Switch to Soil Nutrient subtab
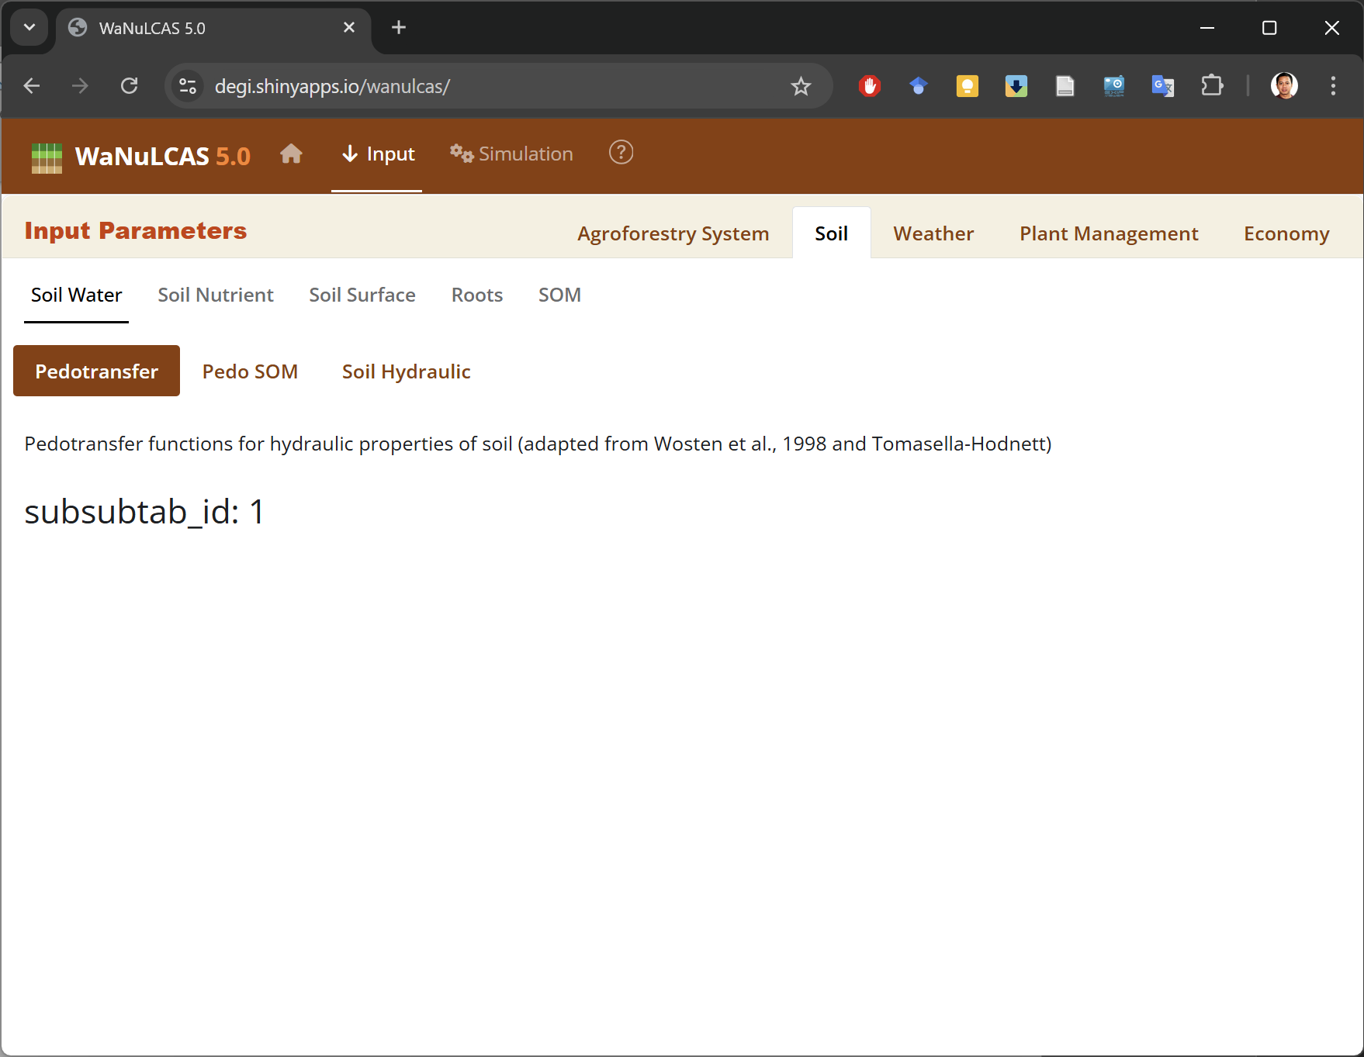 tap(216, 295)
